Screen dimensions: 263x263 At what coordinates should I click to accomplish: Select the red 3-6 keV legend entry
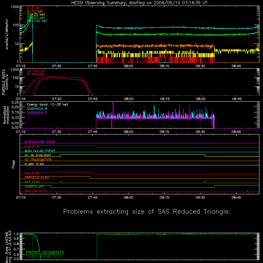34,8
